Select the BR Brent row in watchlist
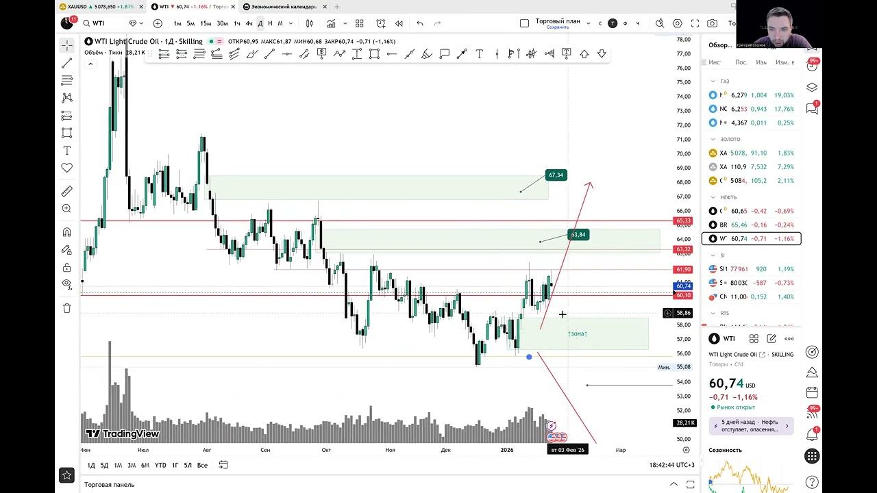This screenshot has height=493, width=877. [x=752, y=225]
